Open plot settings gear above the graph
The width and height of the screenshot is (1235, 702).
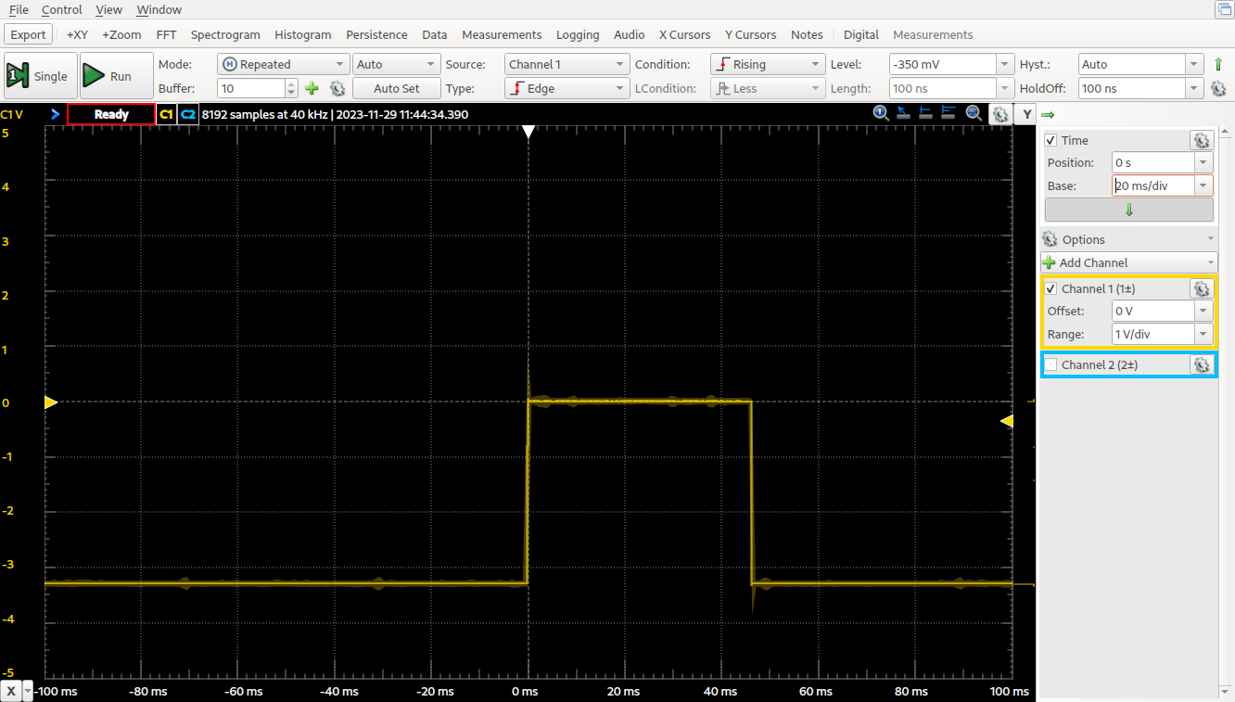pyautogui.click(x=999, y=114)
